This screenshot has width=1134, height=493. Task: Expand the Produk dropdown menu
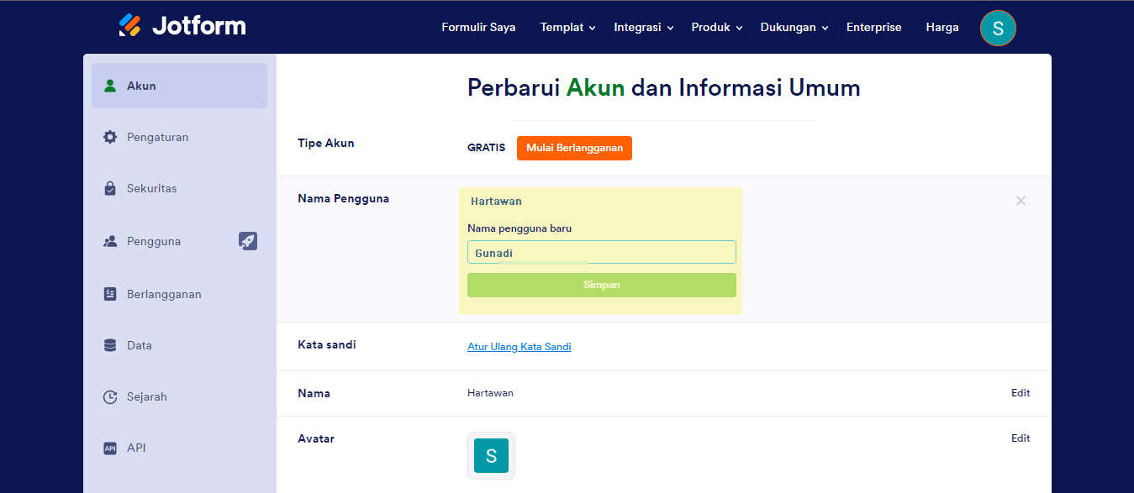(x=717, y=27)
